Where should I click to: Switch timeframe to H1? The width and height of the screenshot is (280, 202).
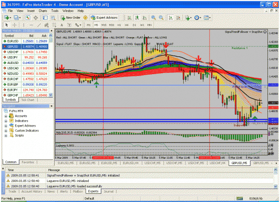coord(119,25)
